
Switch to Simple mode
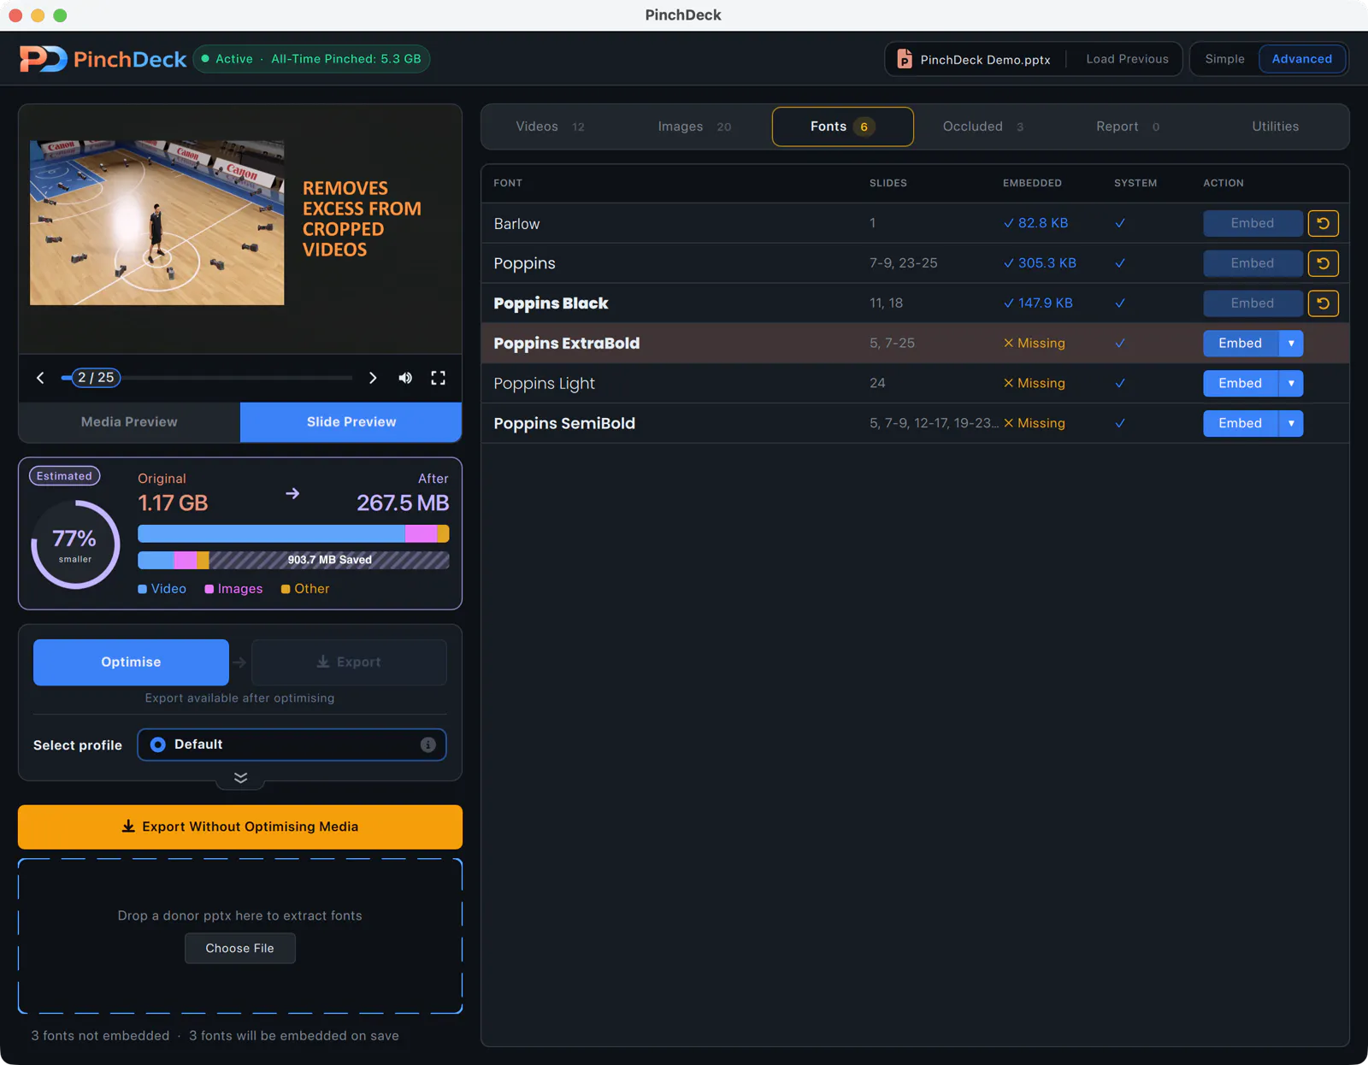coord(1224,59)
